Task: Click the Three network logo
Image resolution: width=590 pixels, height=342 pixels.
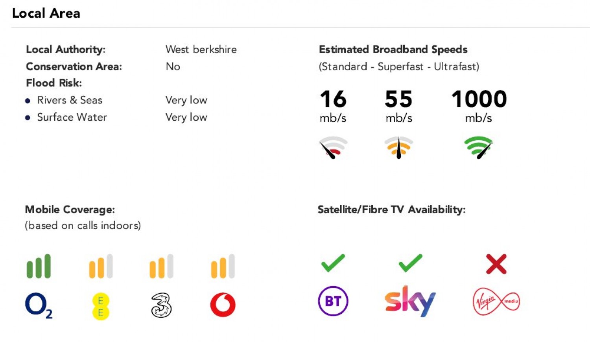Action: [x=161, y=305]
